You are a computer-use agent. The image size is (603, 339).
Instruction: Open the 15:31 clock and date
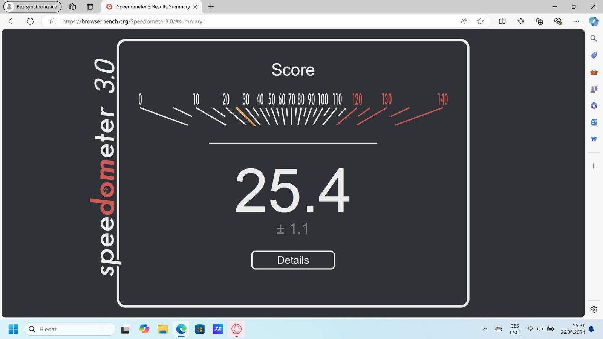572,329
